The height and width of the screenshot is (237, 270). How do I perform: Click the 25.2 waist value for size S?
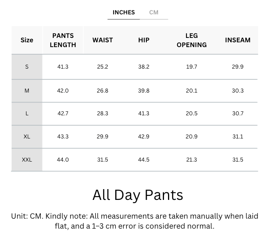(x=102, y=67)
